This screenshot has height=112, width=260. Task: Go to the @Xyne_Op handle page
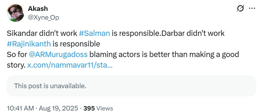(43, 17)
